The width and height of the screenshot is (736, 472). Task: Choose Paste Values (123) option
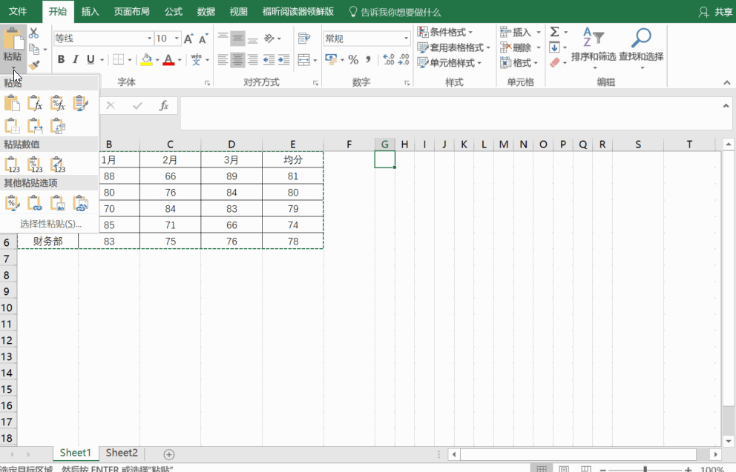coord(12,164)
